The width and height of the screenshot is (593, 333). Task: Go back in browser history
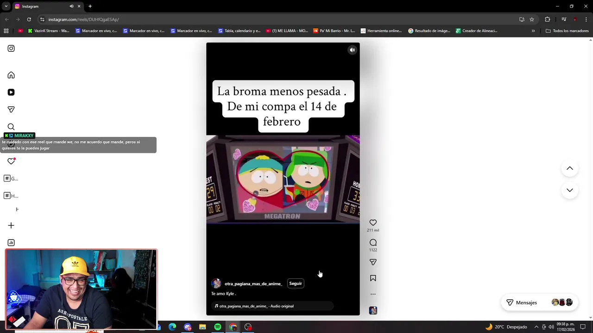click(x=6, y=19)
